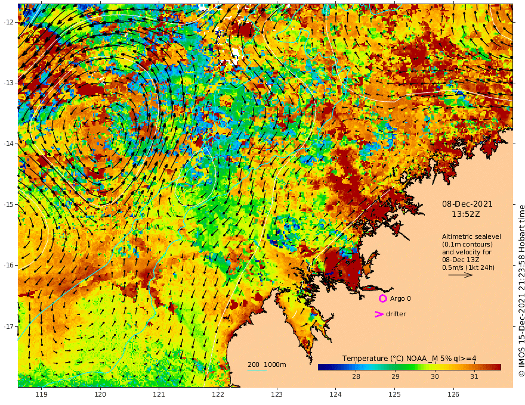Viewport: 525px width, 405px height.
Task: Click the cyan 200m depth contour legend line
Action: pyautogui.click(x=257, y=370)
